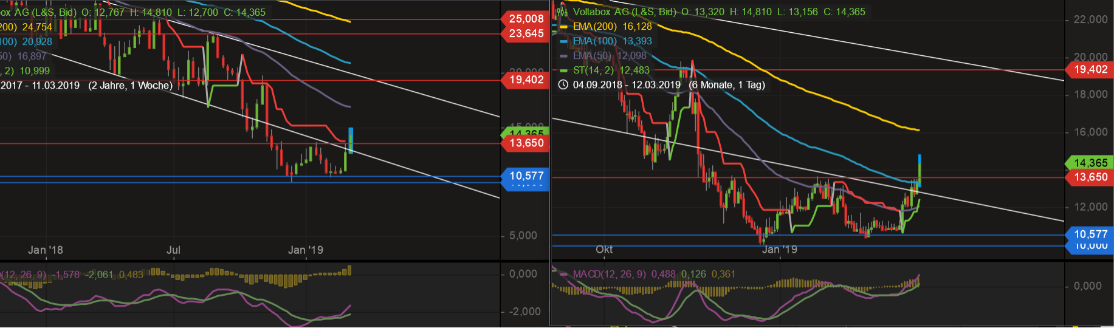Select the blue EMA(100) color marker in right chart
The height and width of the screenshot is (328, 1114).
tap(563, 41)
